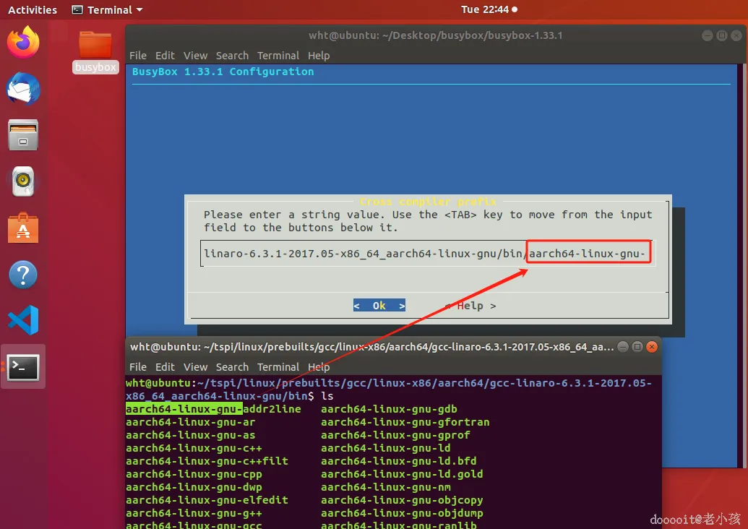Click aarch64-linux-gnu-objcopy entry
Screen dimensions: 748x529
[402, 500]
